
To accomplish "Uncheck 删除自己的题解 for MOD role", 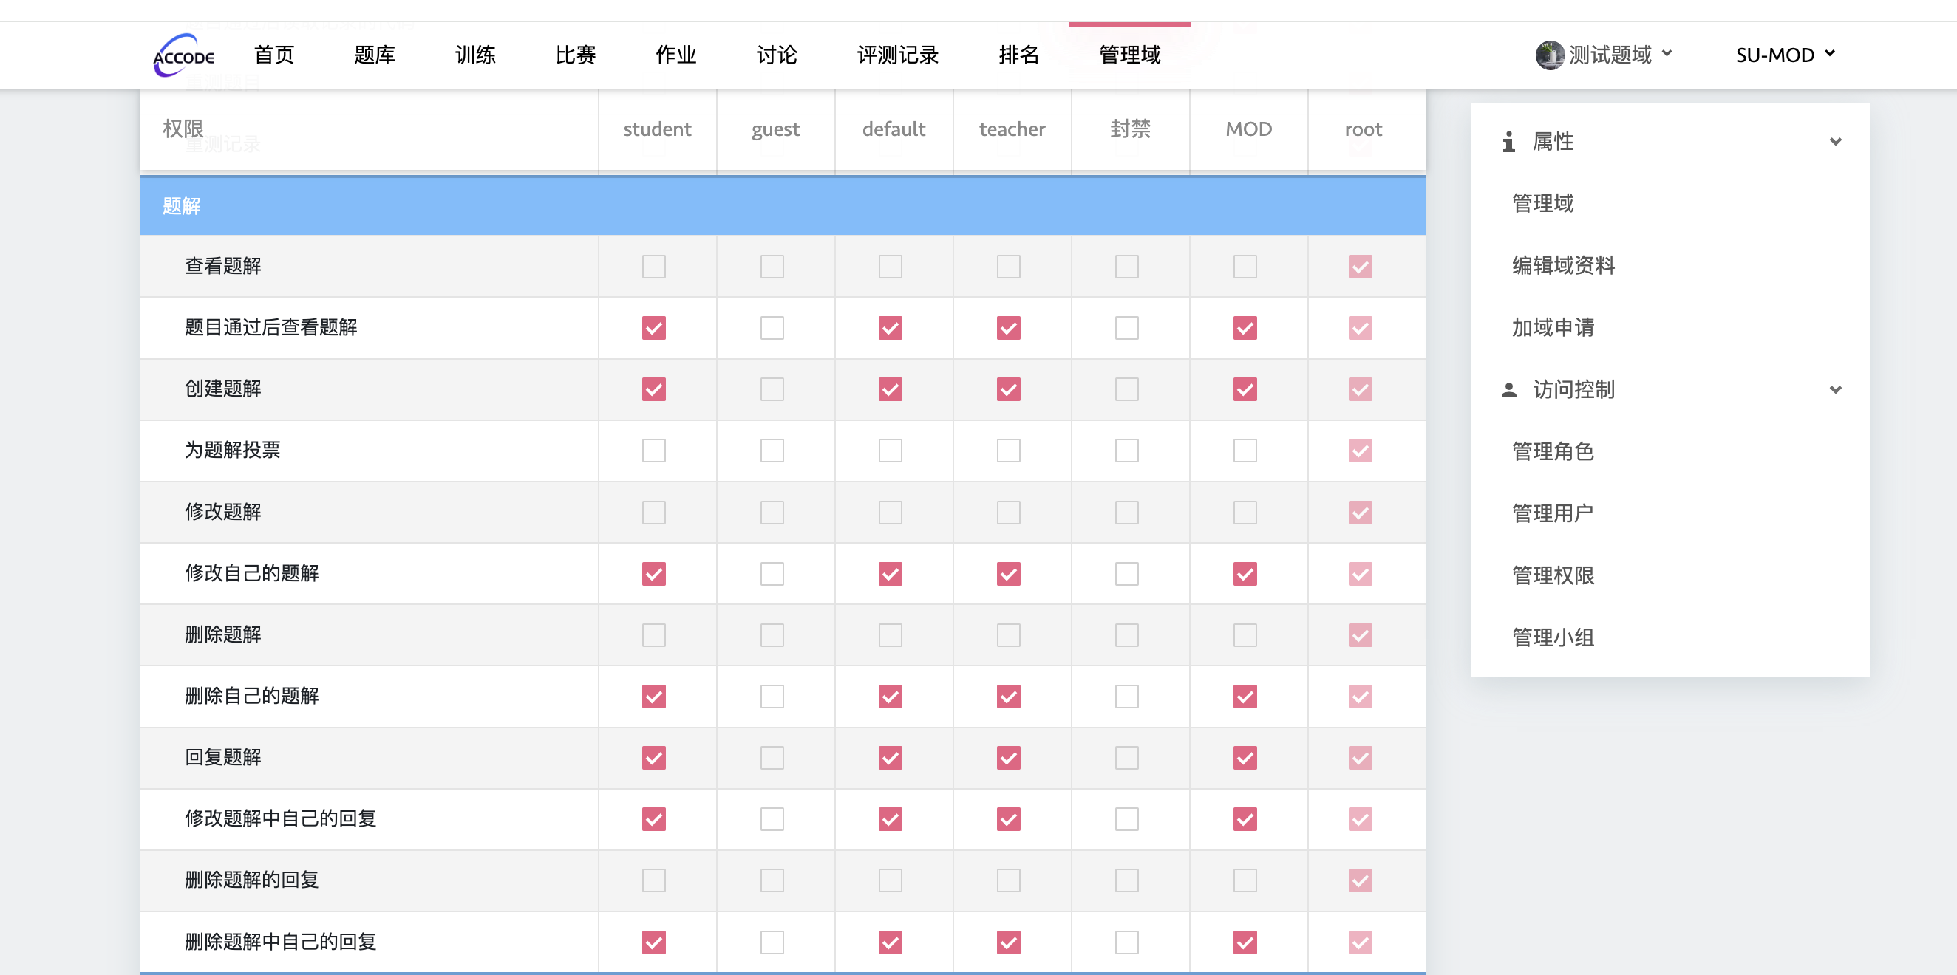I will (x=1245, y=697).
